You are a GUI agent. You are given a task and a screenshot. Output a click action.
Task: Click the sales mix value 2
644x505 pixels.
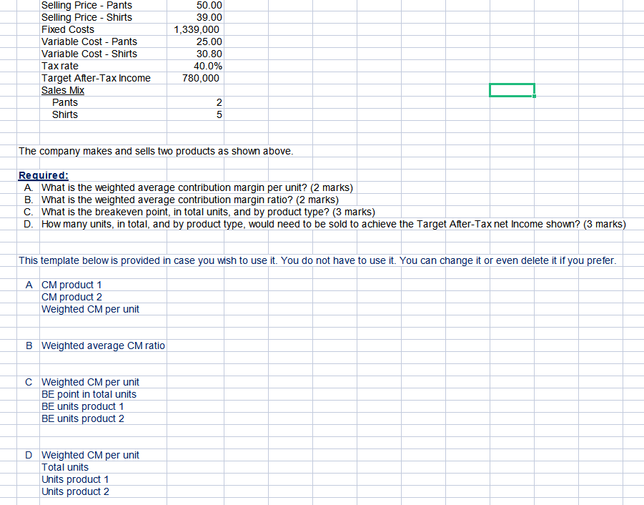219,102
